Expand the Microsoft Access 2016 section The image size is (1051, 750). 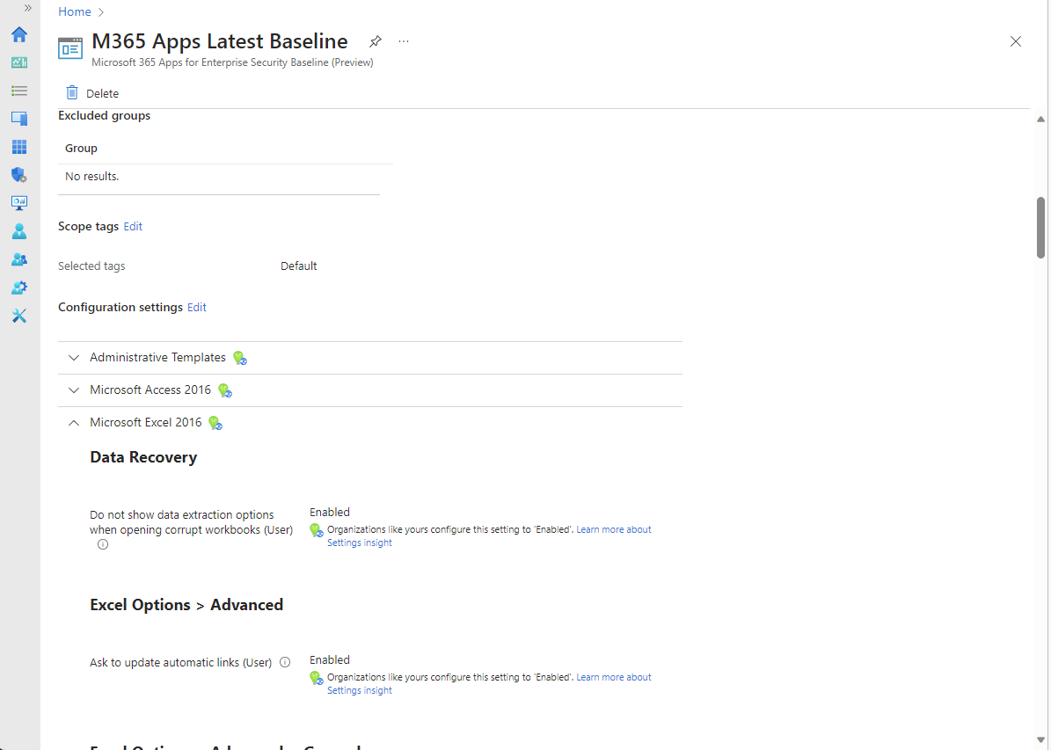pyautogui.click(x=74, y=390)
